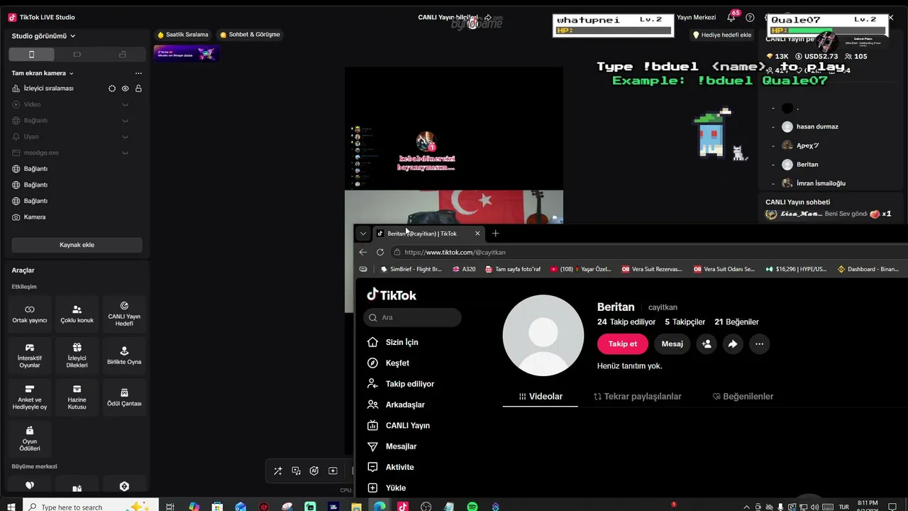This screenshot has height=511, width=908.
Task: Open Spotify from the Windows taskbar
Action: click(x=472, y=507)
